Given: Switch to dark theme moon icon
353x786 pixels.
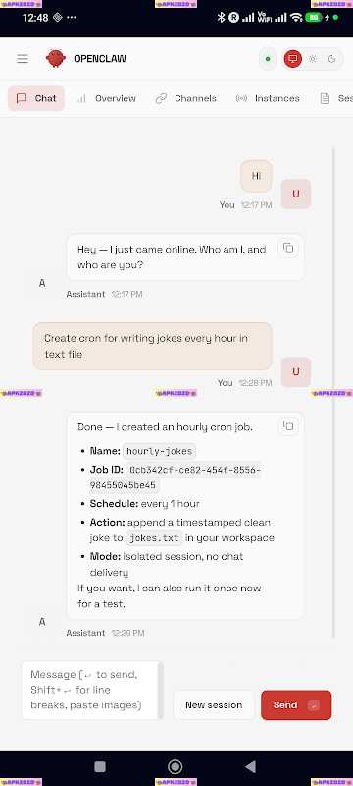Looking at the screenshot, I should point(332,59).
